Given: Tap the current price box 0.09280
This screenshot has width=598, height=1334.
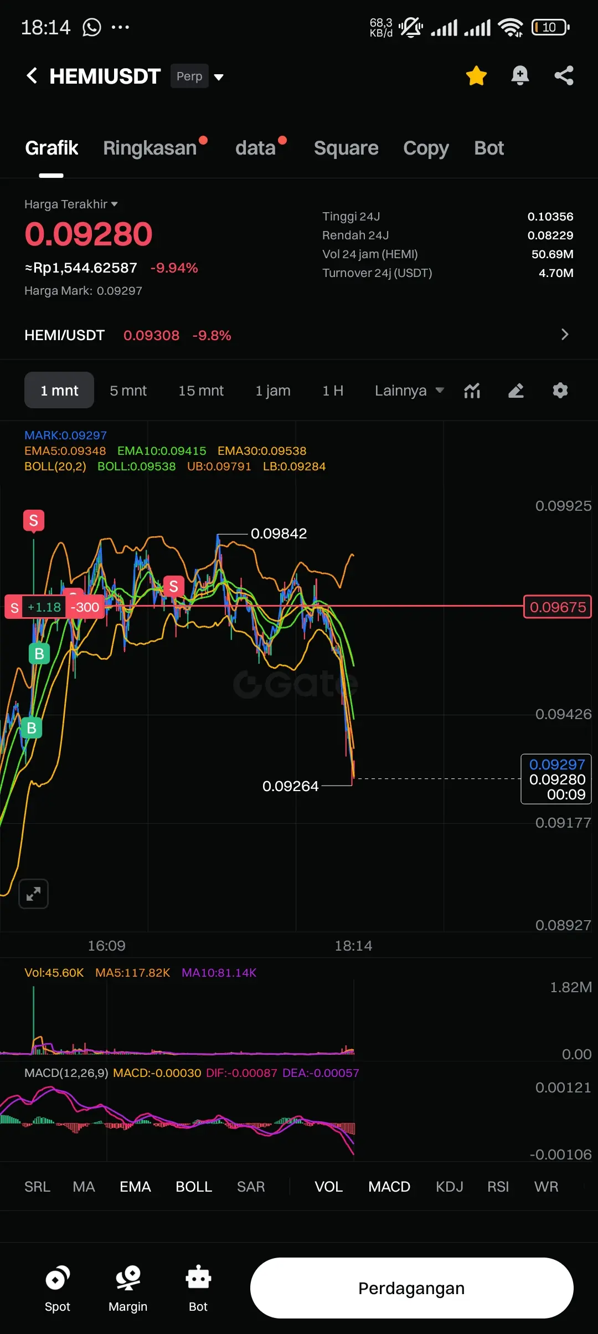Looking at the screenshot, I should point(556,779).
